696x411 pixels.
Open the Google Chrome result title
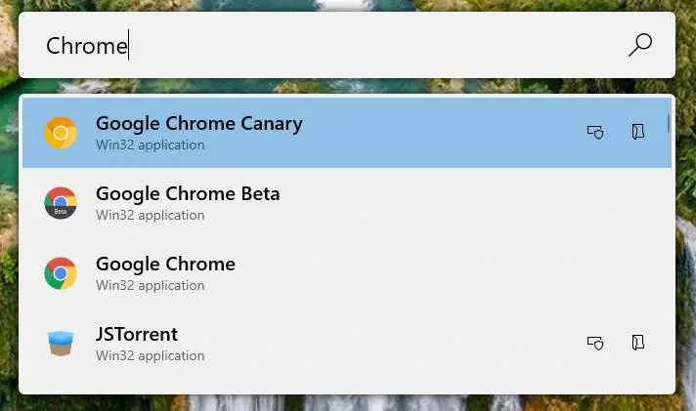(x=165, y=264)
